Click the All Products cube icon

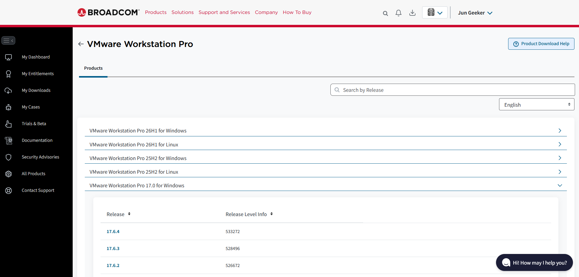click(x=8, y=174)
